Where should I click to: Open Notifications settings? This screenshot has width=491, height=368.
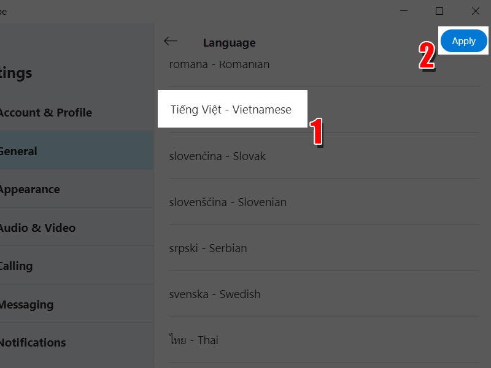33,343
